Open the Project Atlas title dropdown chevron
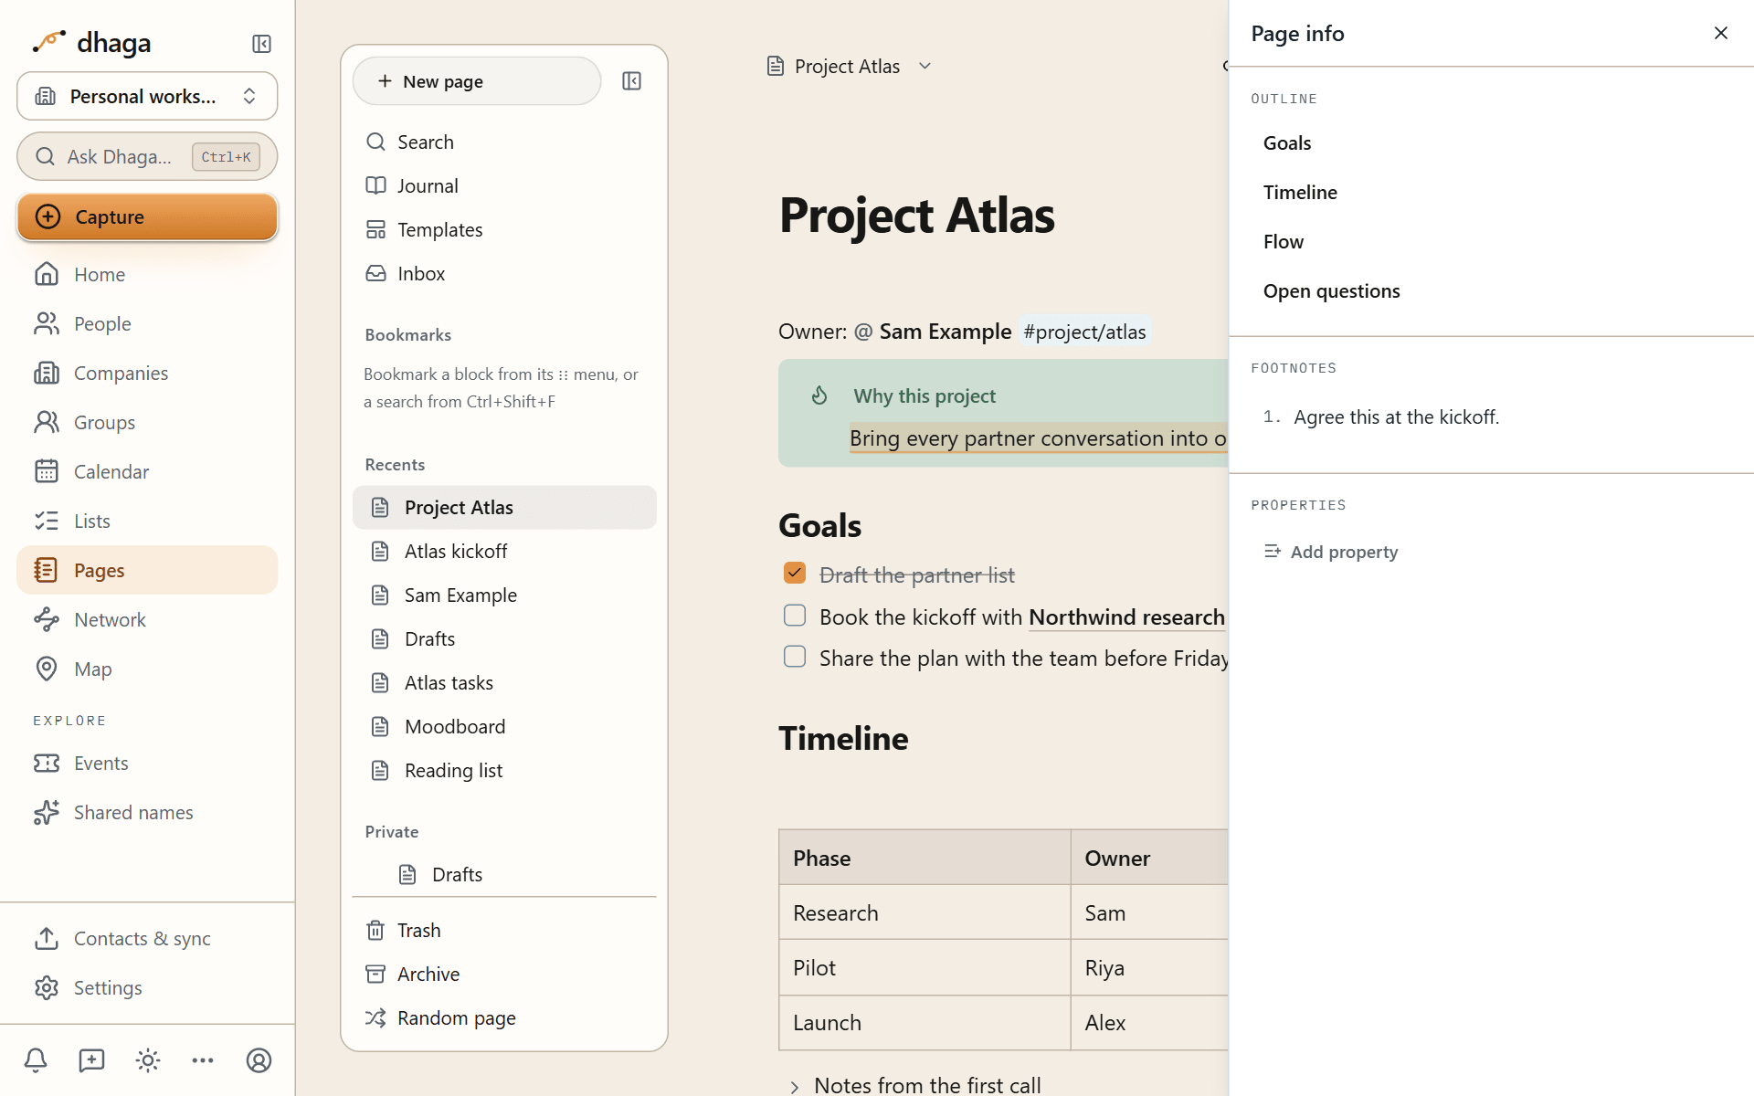The width and height of the screenshot is (1754, 1096). click(925, 67)
